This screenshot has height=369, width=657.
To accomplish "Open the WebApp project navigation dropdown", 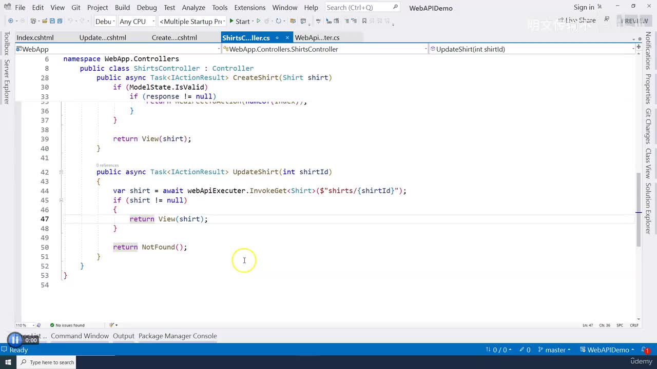I will pos(117,49).
